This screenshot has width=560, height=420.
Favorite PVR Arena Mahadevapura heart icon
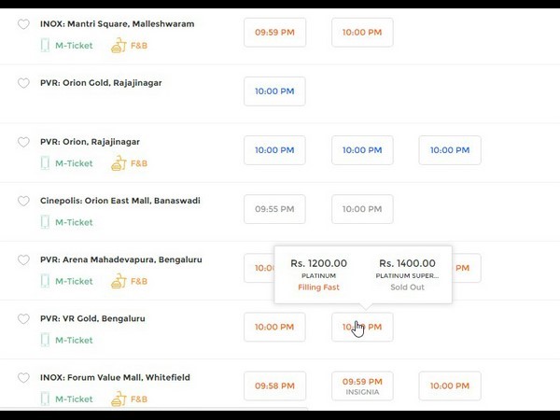(x=23, y=260)
